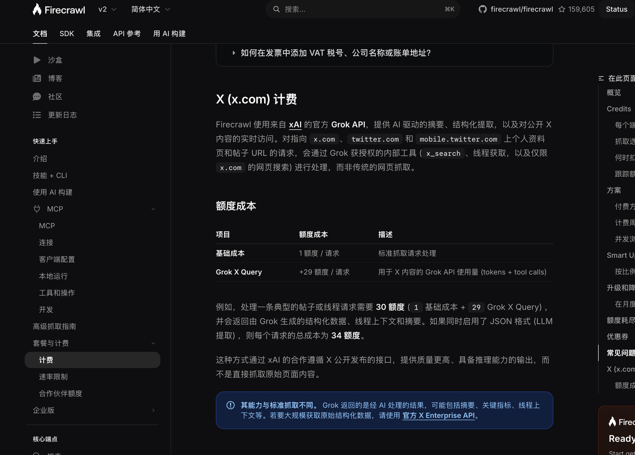Click the mobile.twitter.com inline code
The width and height of the screenshot is (635, 455).
[458, 139]
